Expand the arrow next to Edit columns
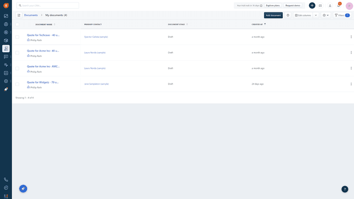The image size is (354, 199). [x=316, y=15]
